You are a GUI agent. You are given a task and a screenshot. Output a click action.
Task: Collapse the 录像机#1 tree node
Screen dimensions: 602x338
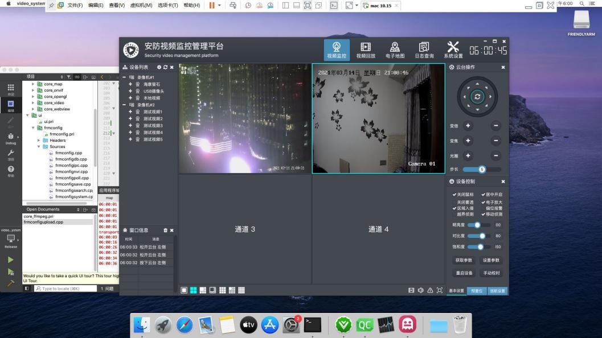125,77
